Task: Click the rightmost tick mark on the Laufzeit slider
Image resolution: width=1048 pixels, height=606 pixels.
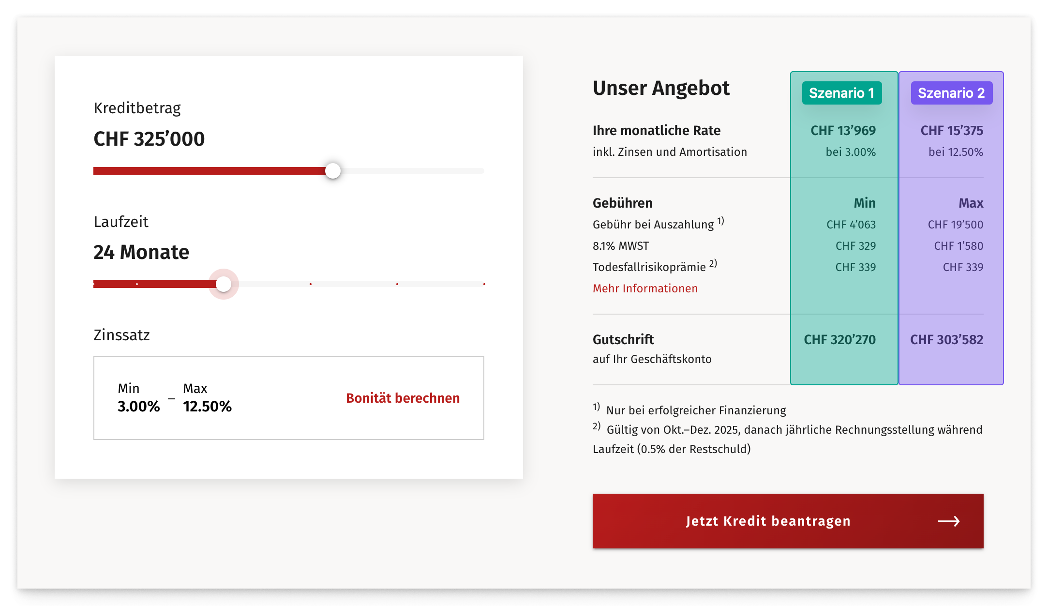Action: coord(484,284)
